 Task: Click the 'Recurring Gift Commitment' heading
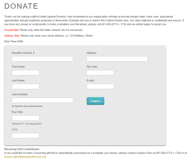coord(22,149)
